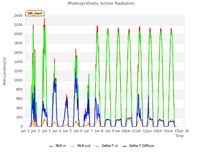203x152 pixels.
Task: Click the 2200 y-axis tick label
Action: (x=18, y=25)
